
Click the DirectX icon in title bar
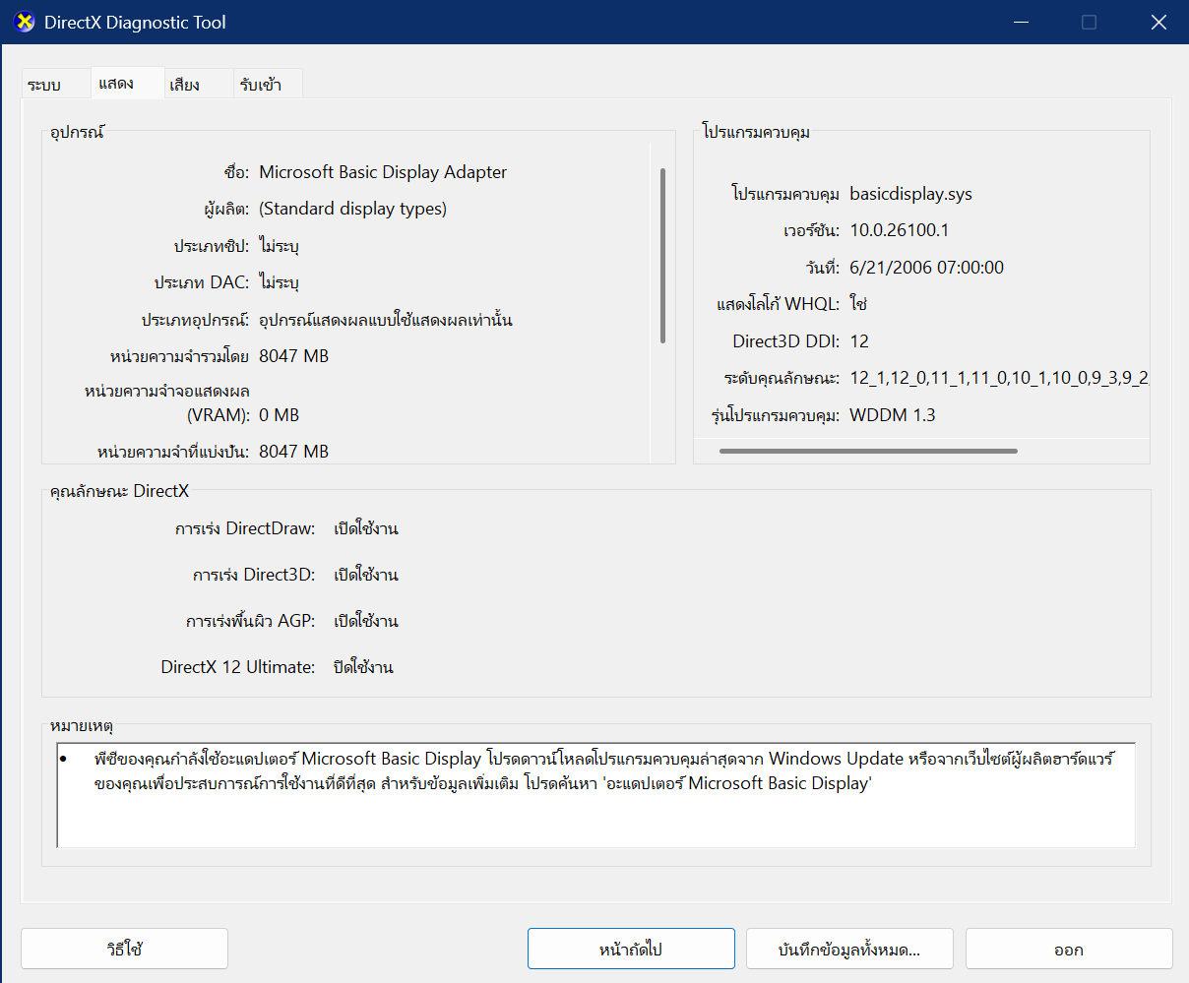point(25,22)
